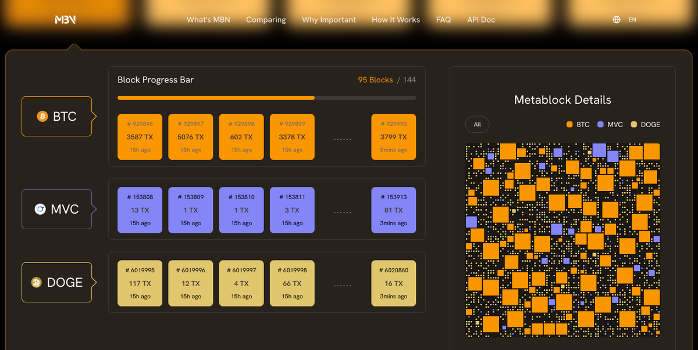The height and width of the screenshot is (350, 698).
Task: Open MVC block # 153811
Action: [x=292, y=210]
